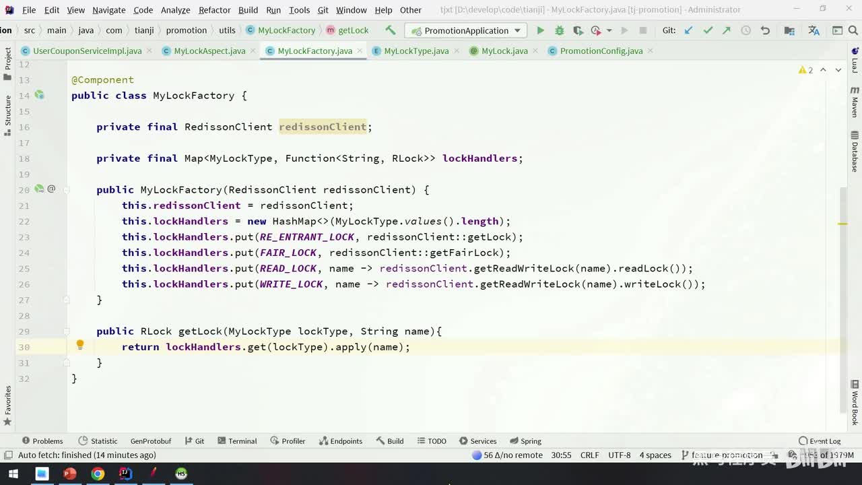This screenshot has width=862, height=485.
Task: Click the 'promotion' breadcrumb in navigation bar
Action: [x=187, y=30]
